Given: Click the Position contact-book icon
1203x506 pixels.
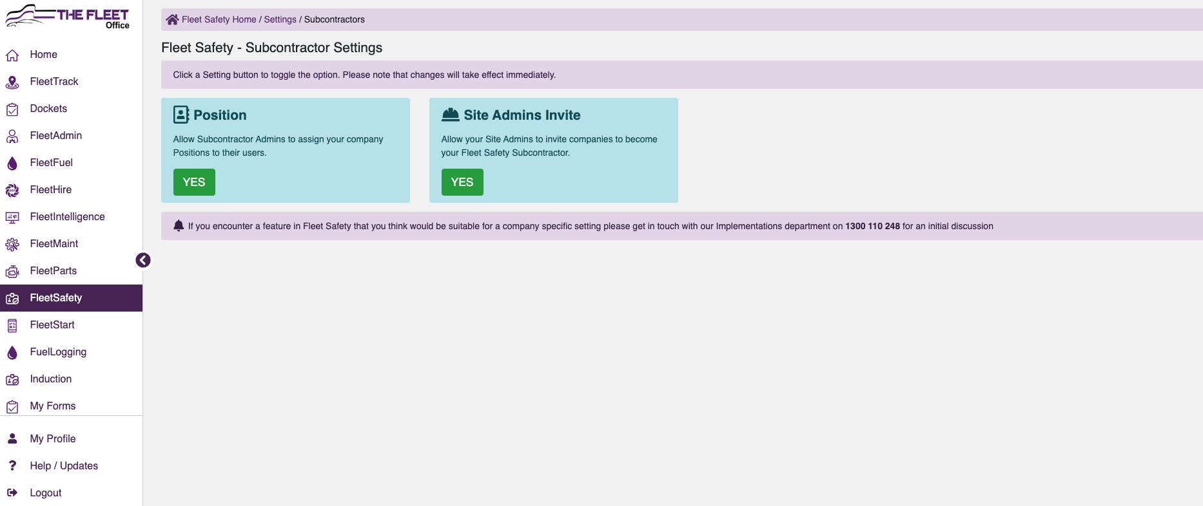Looking at the screenshot, I should point(181,115).
